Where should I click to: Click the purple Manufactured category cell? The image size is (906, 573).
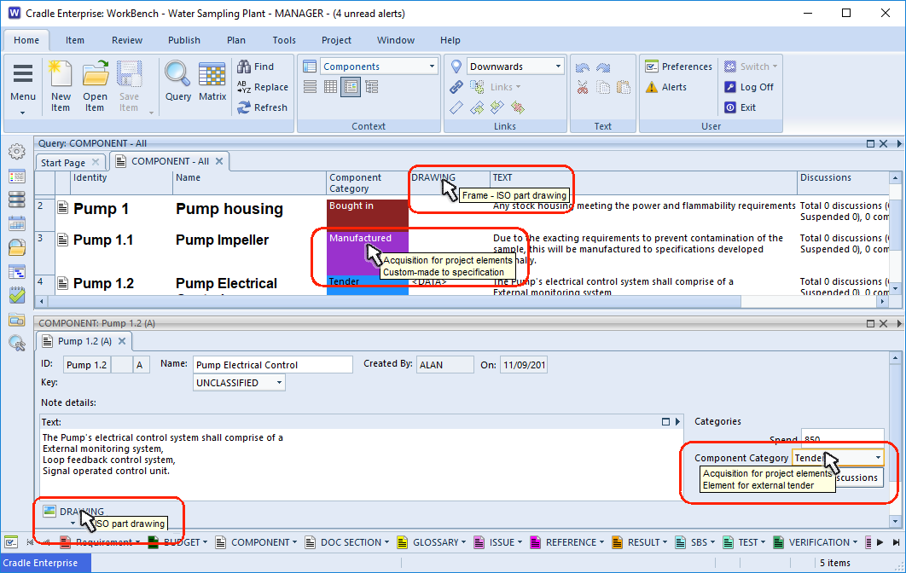pyautogui.click(x=368, y=253)
